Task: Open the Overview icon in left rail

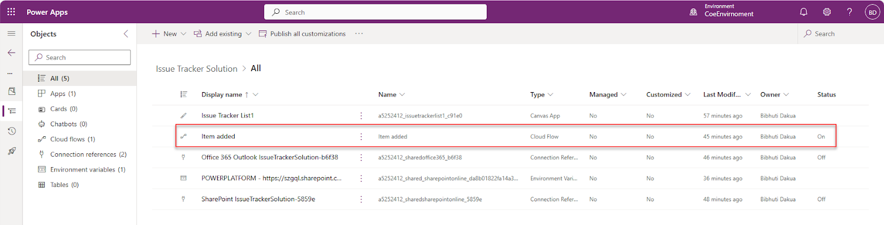Action: tap(12, 91)
